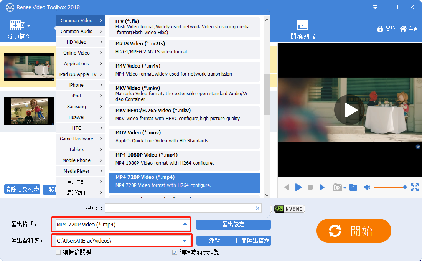422x261 pixels.
Task: Open the iPod category
Action: 80,96
